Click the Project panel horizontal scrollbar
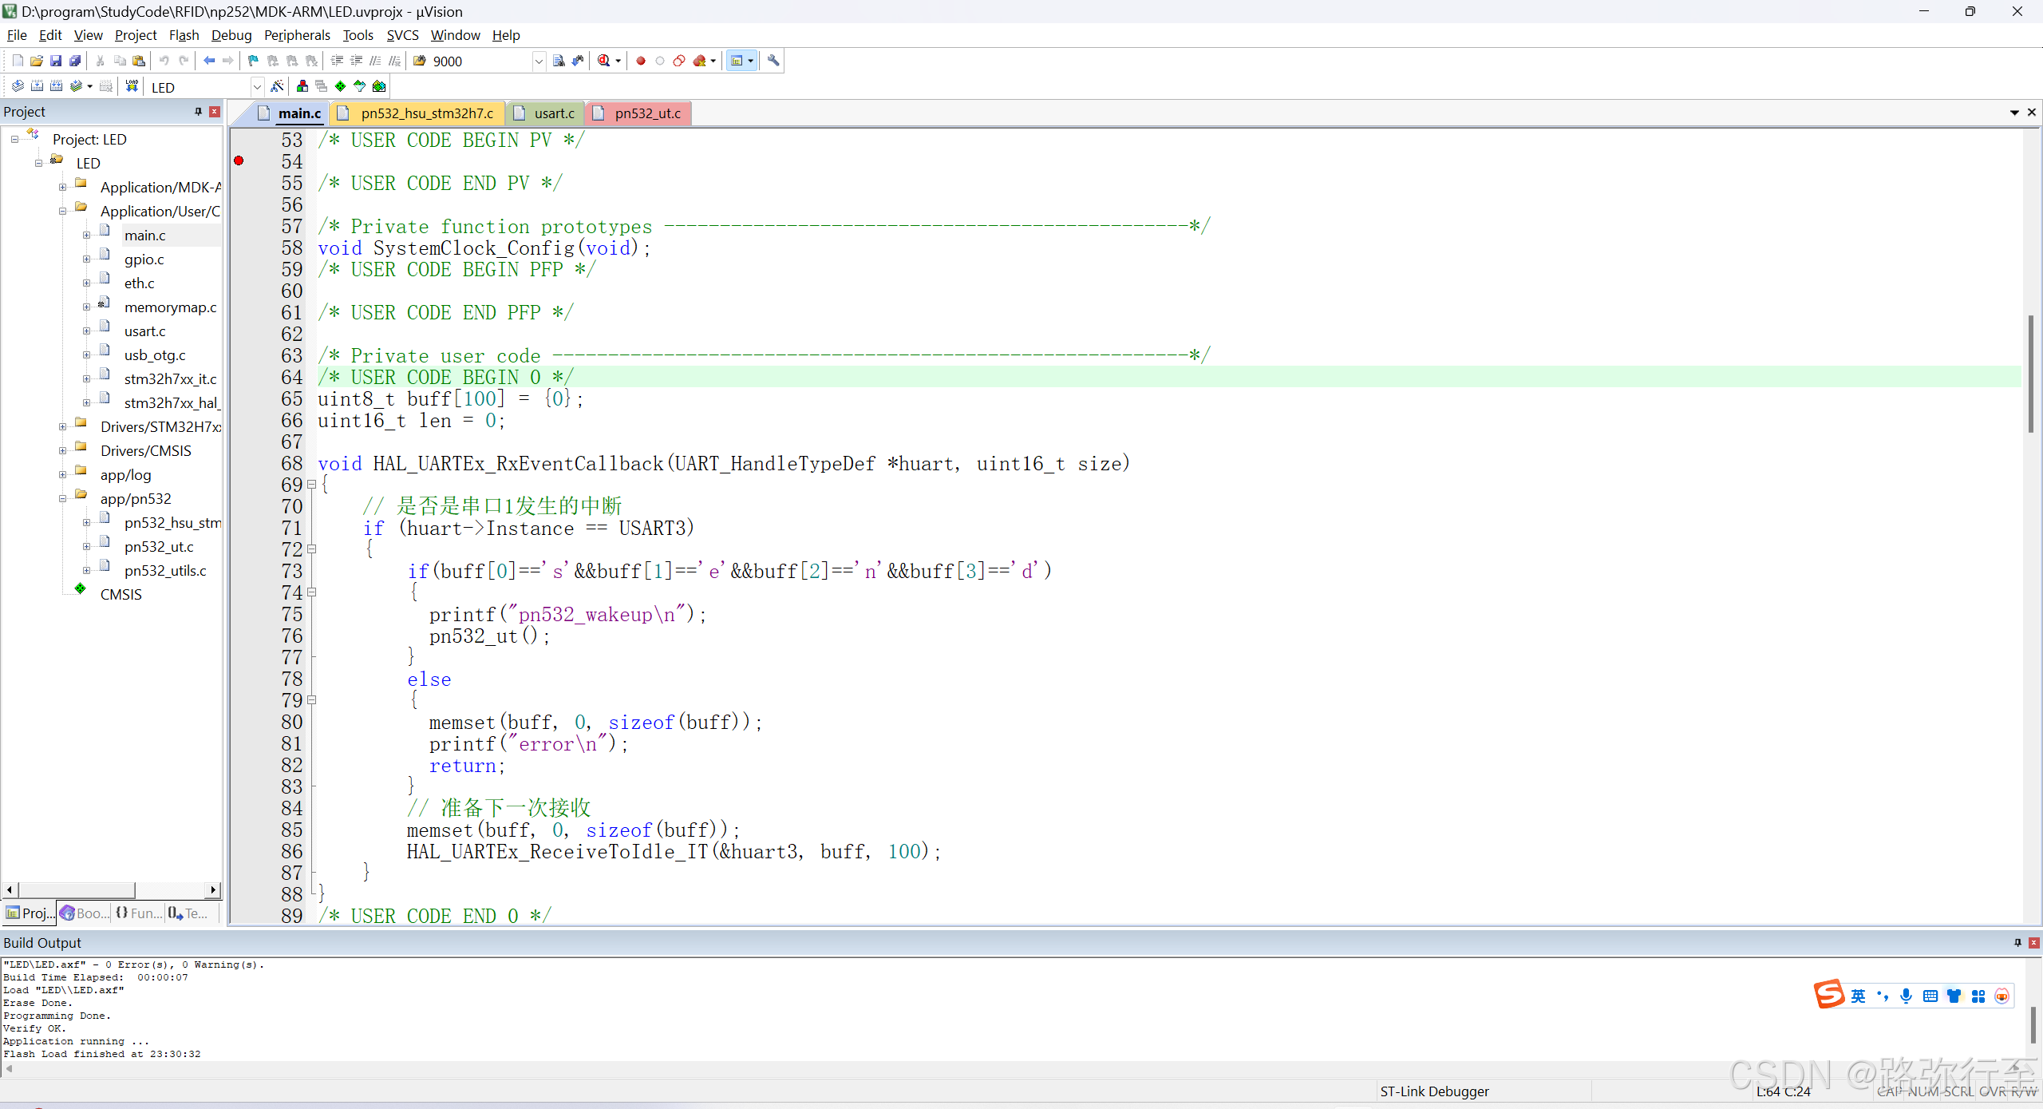The width and height of the screenshot is (2043, 1109). coord(77,889)
